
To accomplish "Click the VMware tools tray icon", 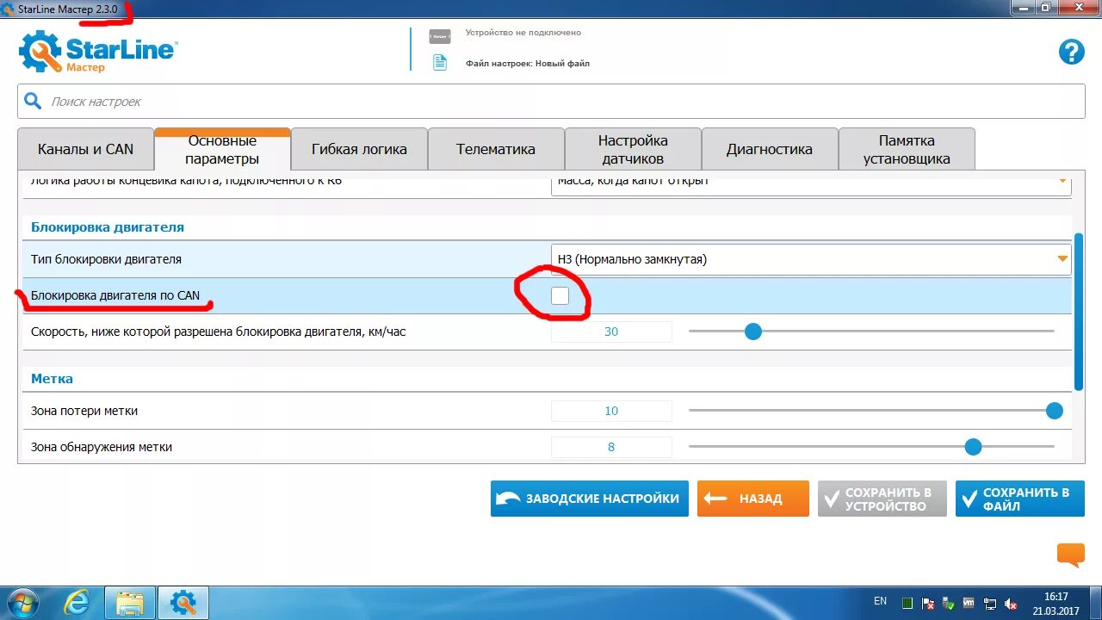I will pyautogui.click(x=969, y=604).
